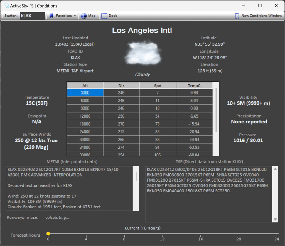This screenshot has height=246, width=285.
Task: Select the 12000 altitude row in winds table
Action: pos(85,116)
